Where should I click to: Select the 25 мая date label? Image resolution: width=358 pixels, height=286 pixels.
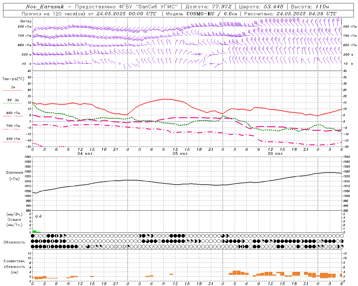click(180, 154)
